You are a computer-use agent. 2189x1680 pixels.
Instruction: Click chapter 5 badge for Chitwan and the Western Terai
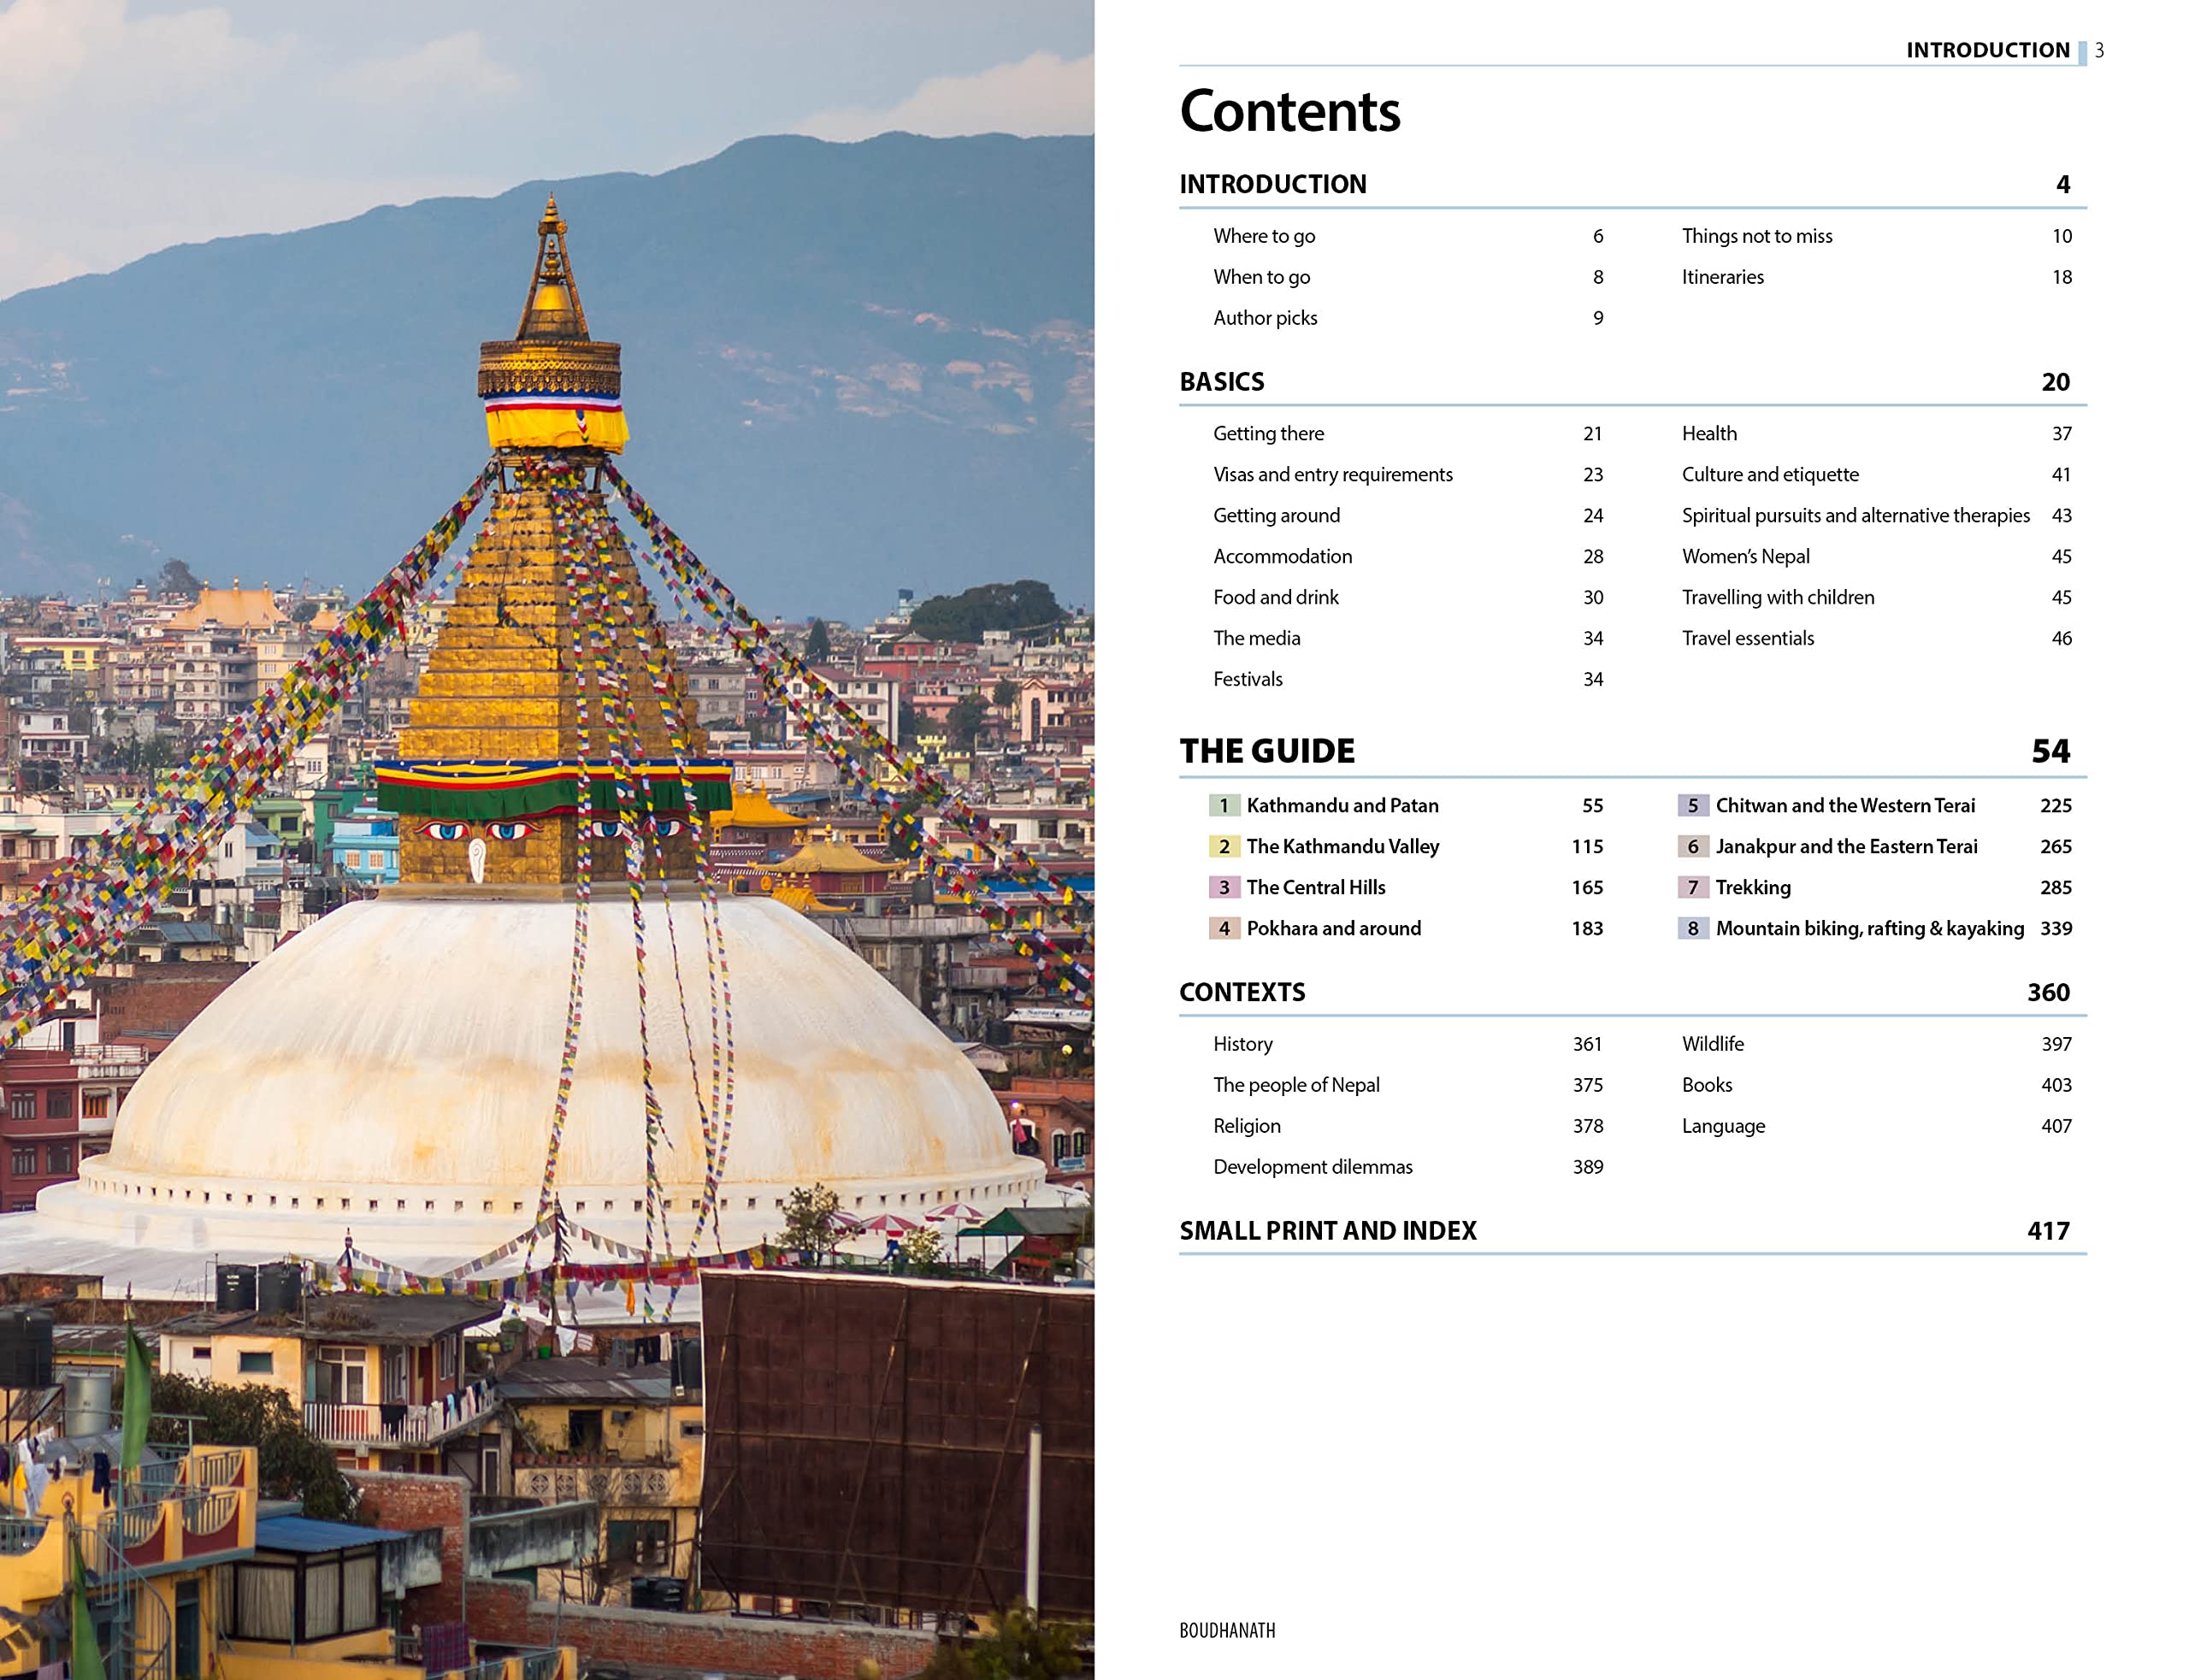[x=1692, y=806]
